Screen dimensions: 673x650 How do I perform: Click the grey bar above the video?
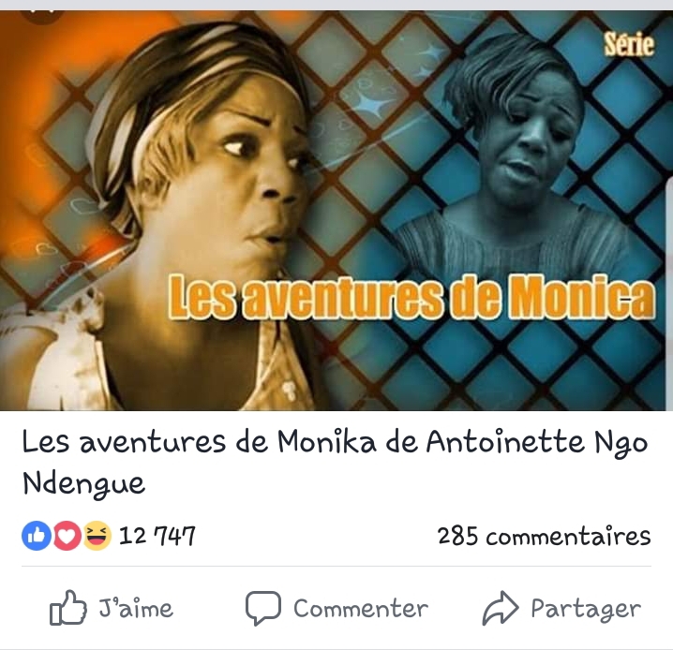(336, 5)
